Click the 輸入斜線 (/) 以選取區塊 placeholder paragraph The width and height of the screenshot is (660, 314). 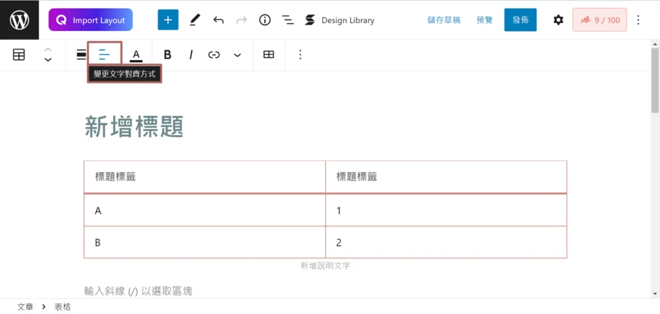pyautogui.click(x=139, y=291)
